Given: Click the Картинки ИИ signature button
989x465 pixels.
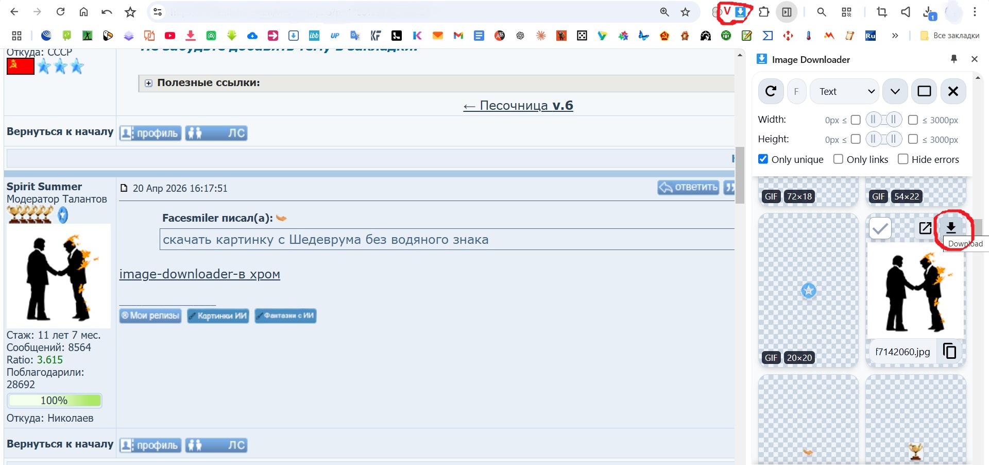Looking at the screenshot, I should click(x=218, y=315).
